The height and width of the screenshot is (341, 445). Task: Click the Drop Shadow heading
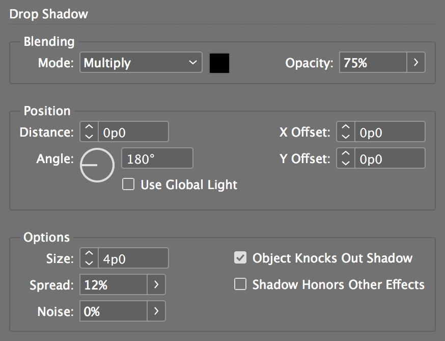click(x=48, y=14)
